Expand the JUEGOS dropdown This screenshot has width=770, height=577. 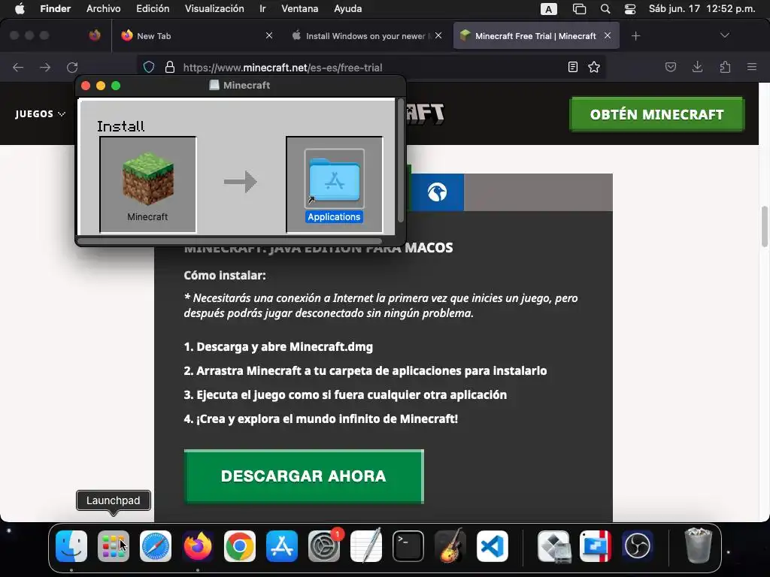coord(41,114)
